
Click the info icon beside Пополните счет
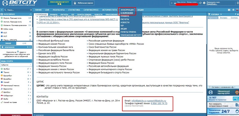204,3
